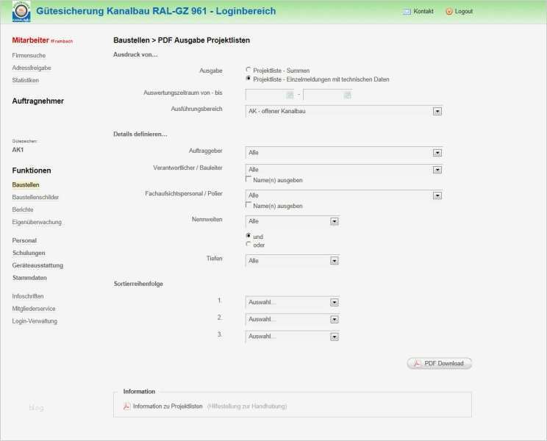Click the Logout link

click(x=464, y=11)
